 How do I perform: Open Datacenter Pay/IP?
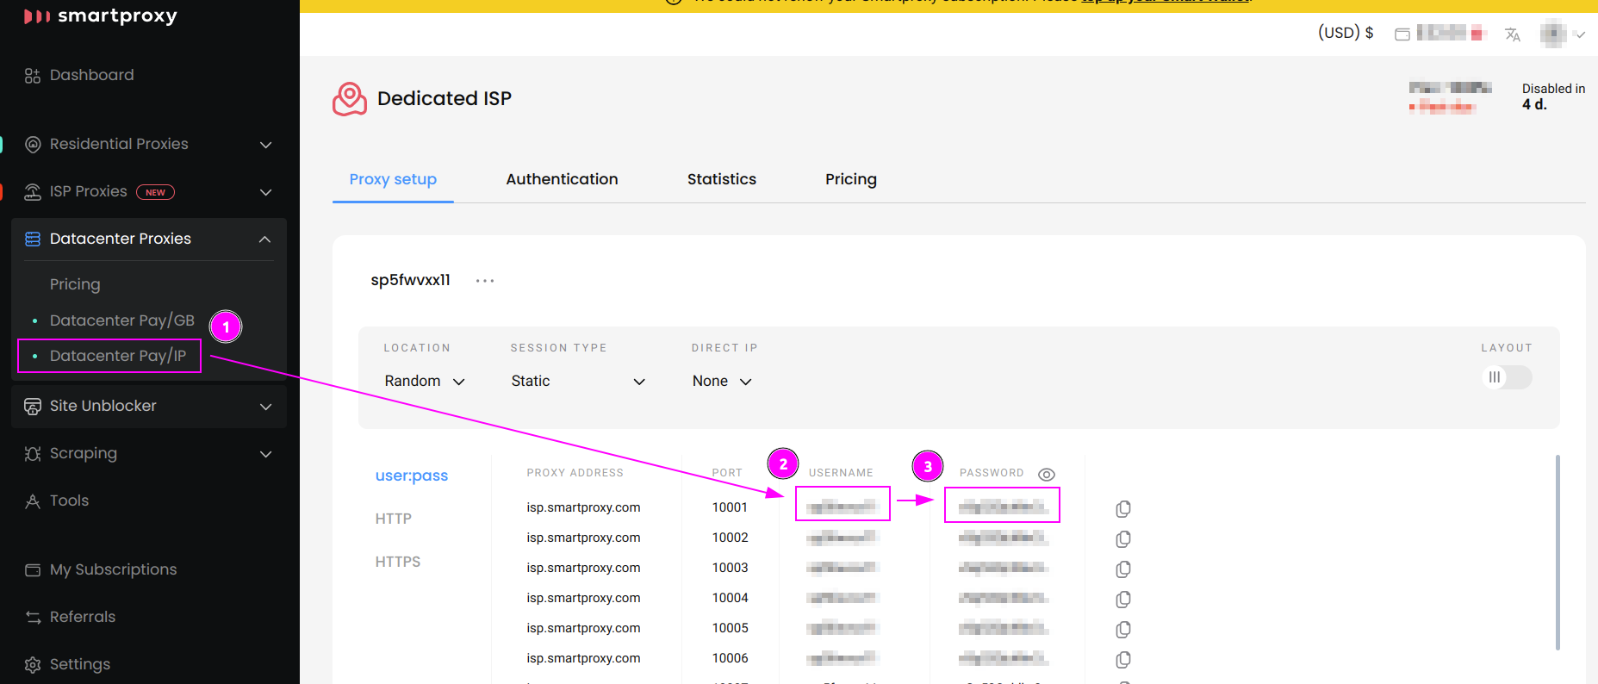[x=118, y=356]
